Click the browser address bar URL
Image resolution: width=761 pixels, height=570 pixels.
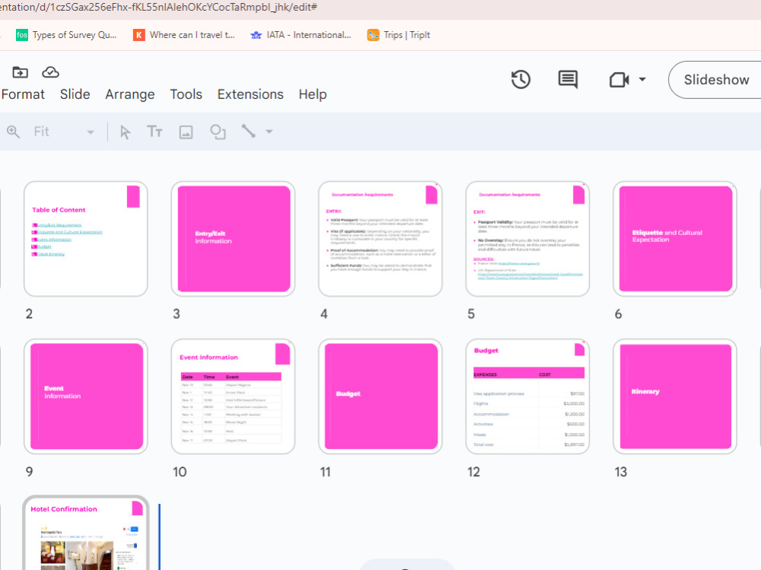pos(159,8)
